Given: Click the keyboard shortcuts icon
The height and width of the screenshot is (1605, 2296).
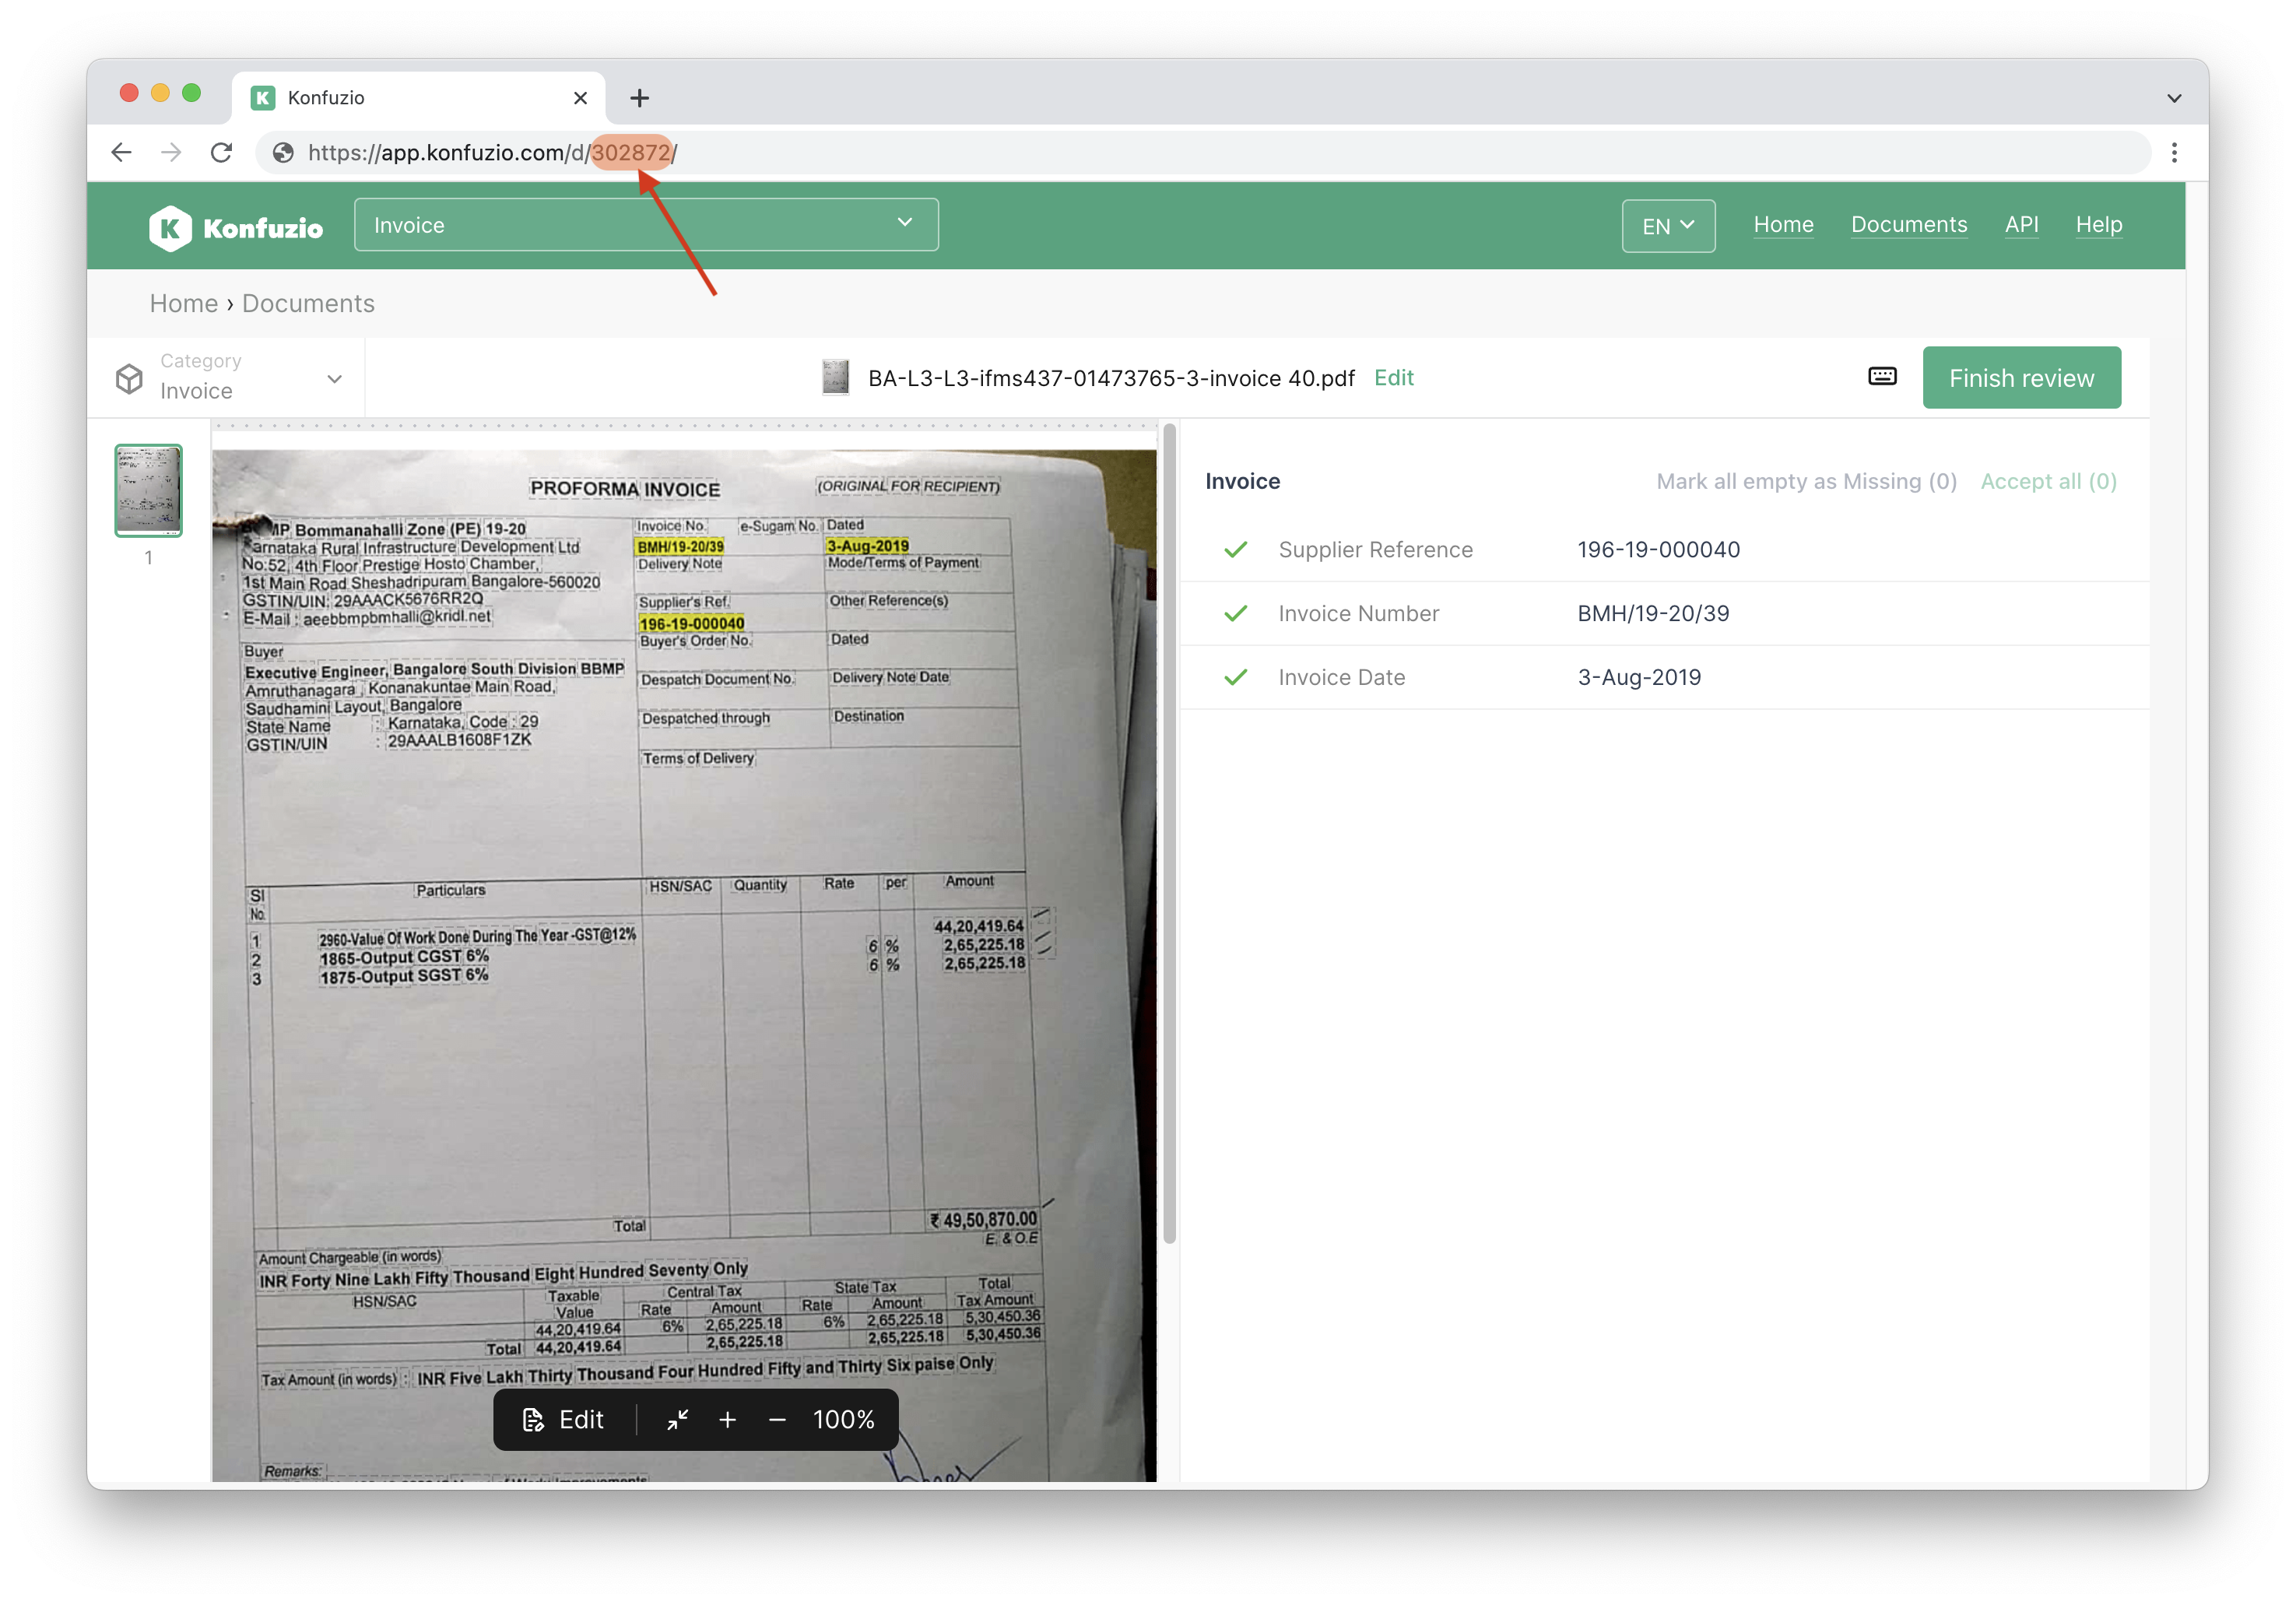Looking at the screenshot, I should 1881,376.
